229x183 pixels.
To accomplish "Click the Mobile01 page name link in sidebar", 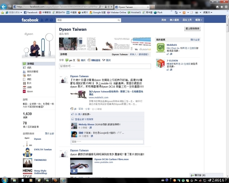I will pyautogui.click(x=172, y=45).
